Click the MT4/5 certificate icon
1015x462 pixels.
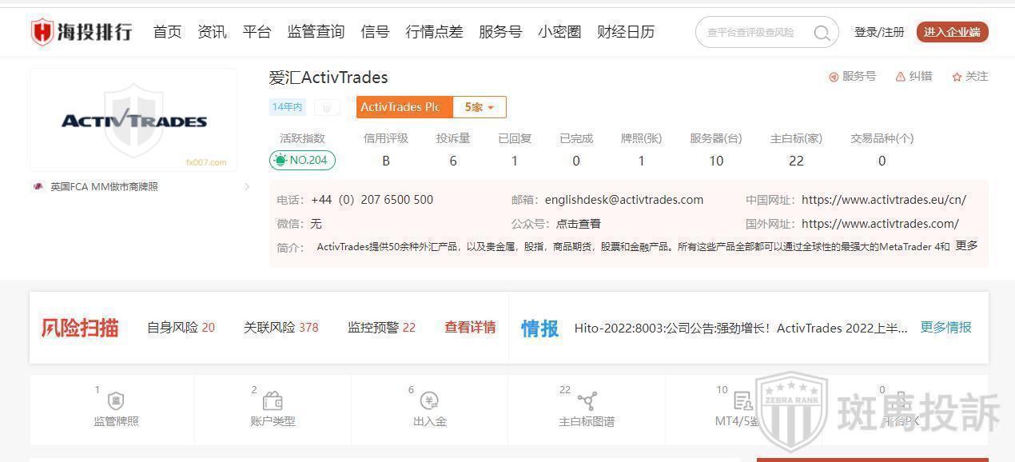tap(742, 401)
